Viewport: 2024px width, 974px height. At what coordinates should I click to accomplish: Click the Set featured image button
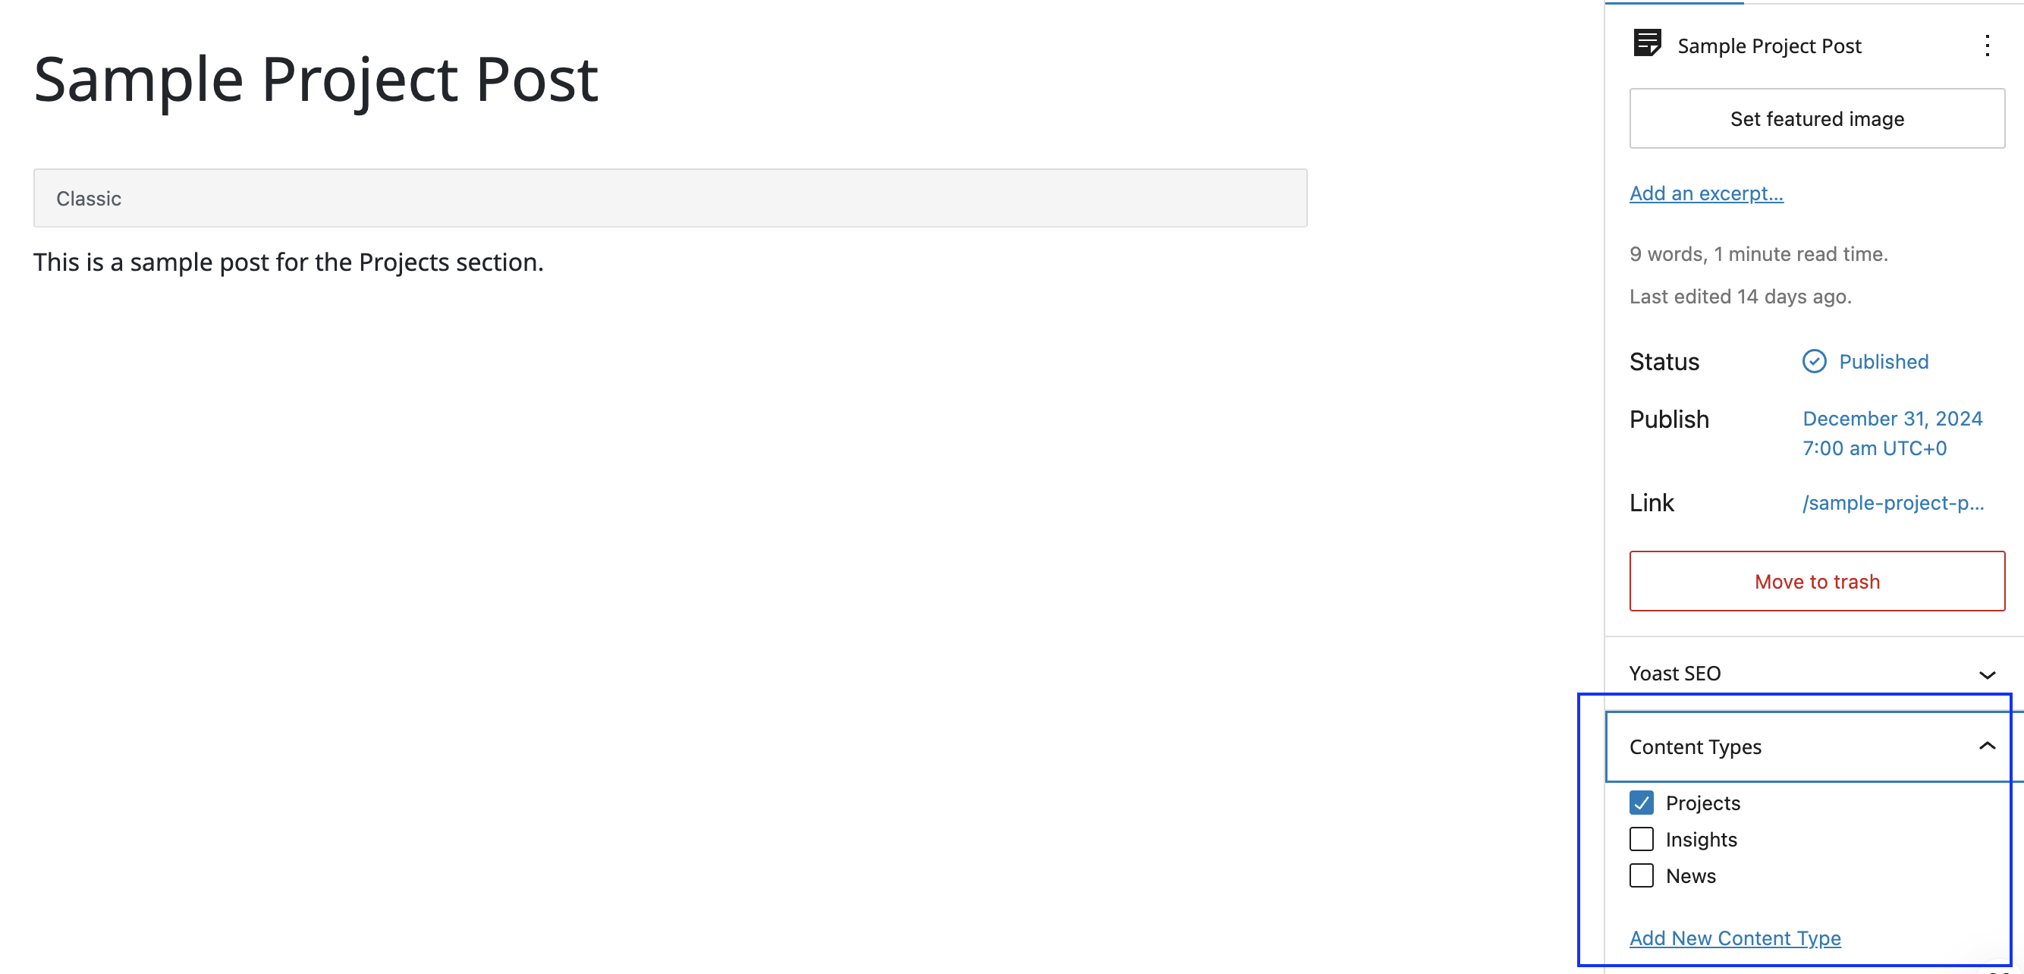(x=1817, y=118)
